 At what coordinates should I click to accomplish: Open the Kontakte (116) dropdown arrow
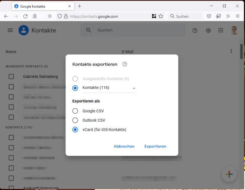coord(134,89)
